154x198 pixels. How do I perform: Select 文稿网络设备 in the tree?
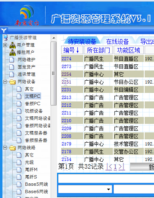coord(37,118)
